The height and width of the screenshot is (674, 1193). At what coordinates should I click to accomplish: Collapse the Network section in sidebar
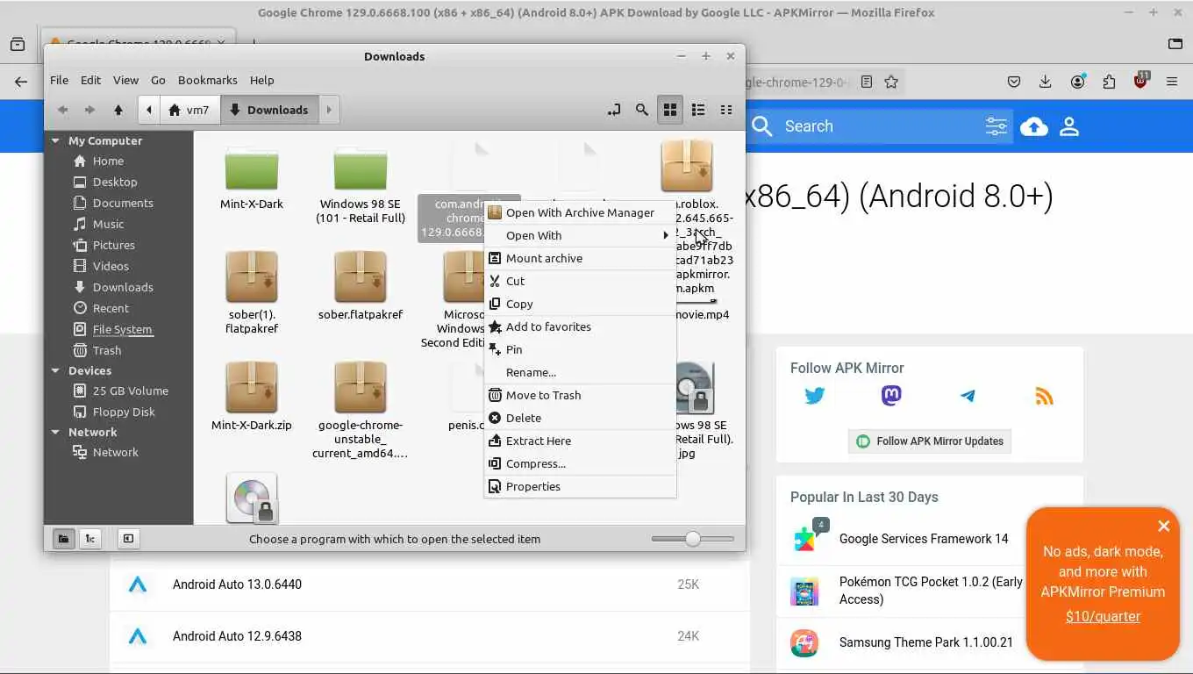pyautogui.click(x=56, y=432)
